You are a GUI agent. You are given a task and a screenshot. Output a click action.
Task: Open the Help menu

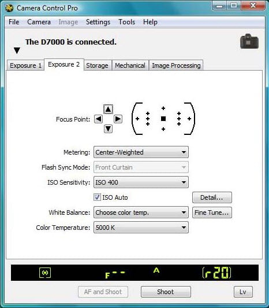tap(150, 22)
